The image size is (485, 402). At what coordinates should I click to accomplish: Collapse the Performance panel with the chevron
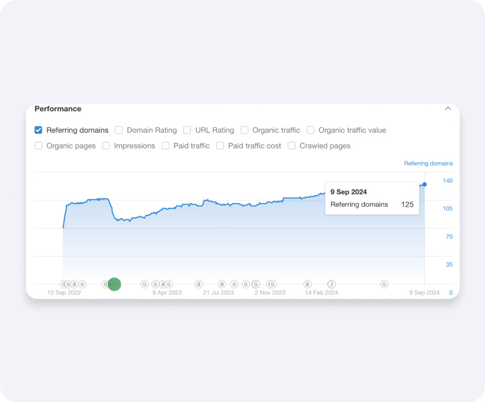[448, 109]
